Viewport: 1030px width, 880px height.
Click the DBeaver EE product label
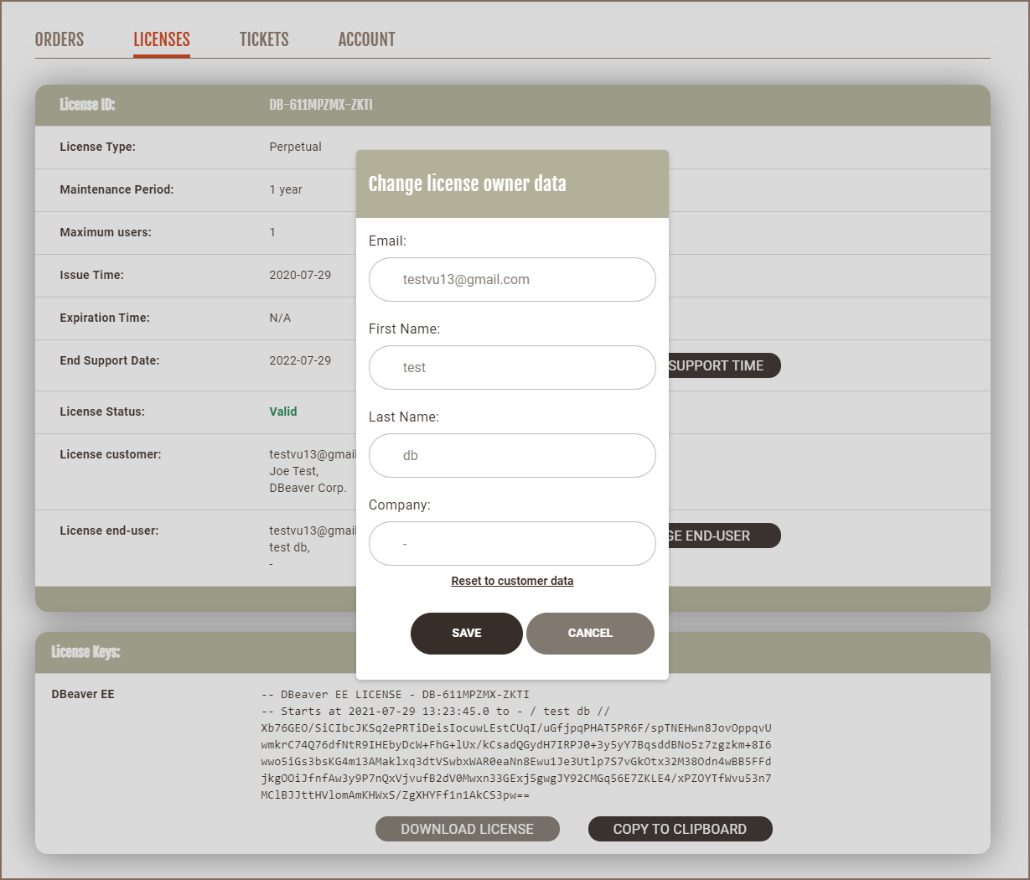[83, 694]
